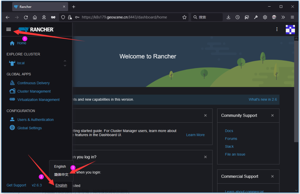Image resolution: width=300 pixels, height=194 pixels.
Task: Open developer tools wrench icon
Action: click(256, 17)
